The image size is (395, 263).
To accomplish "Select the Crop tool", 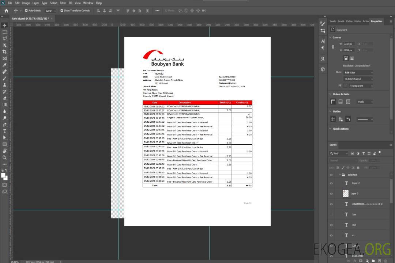I will pos(4,52).
